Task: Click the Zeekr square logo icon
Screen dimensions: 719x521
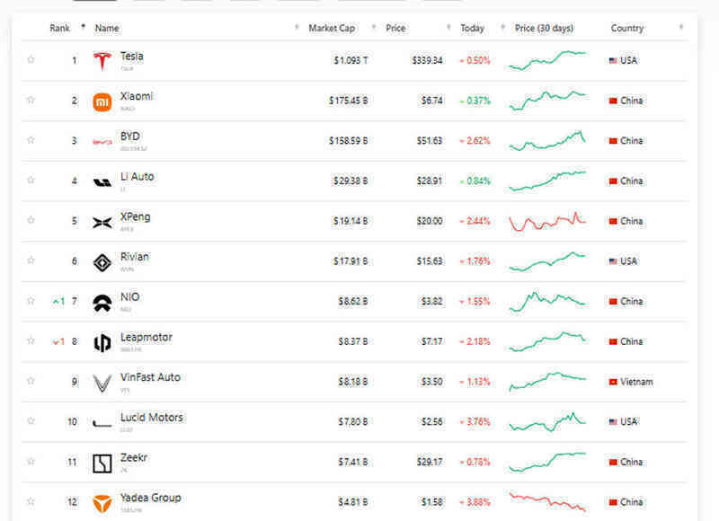Action: 102,464
